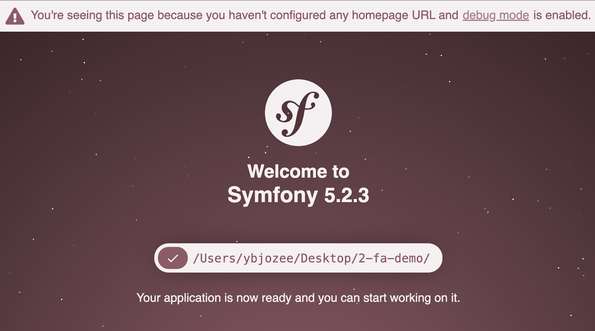
Task: Click "You're seeing this page" banner text
Action: click(x=92, y=15)
